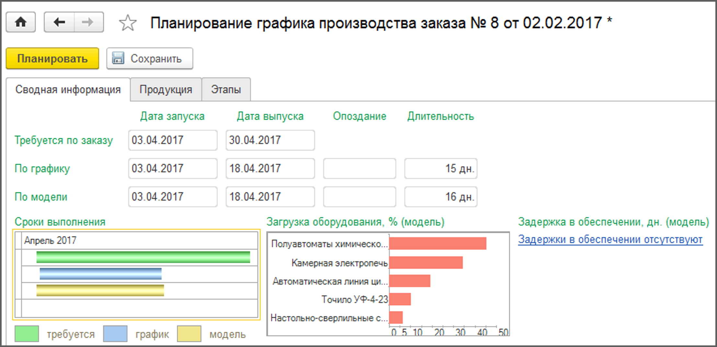Click the blue schedule Gantt bar

(x=100, y=274)
